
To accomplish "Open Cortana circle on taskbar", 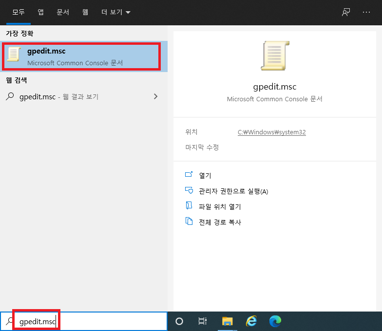I will 179,321.
